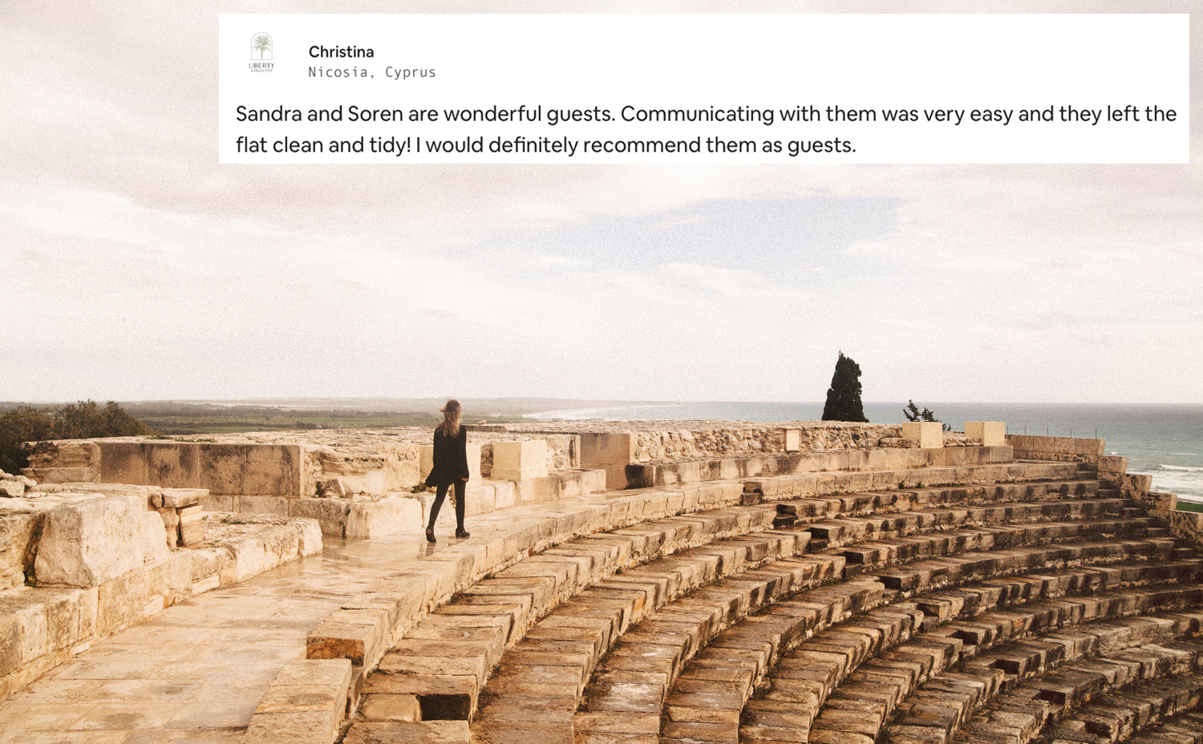Click the sea on the right horizon

click(1155, 441)
